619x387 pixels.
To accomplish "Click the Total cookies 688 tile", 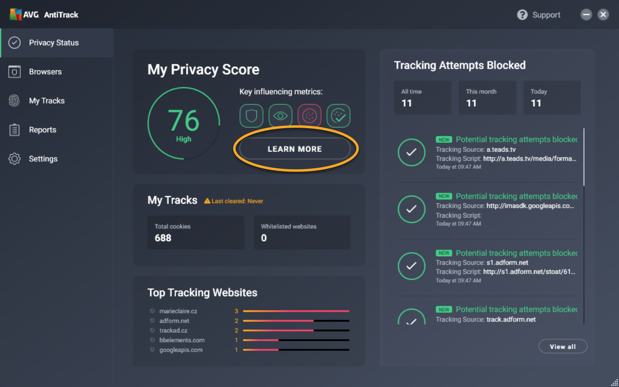I will tap(196, 233).
